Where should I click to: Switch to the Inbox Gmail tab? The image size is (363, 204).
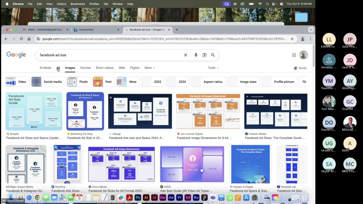pos(45,29)
